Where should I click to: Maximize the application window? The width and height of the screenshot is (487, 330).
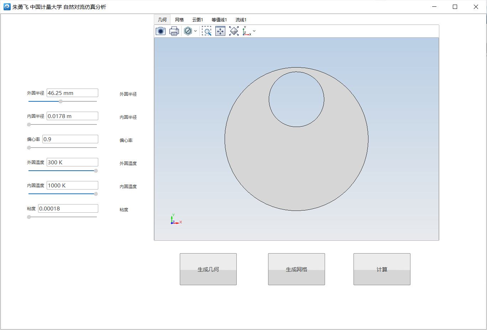coord(455,7)
